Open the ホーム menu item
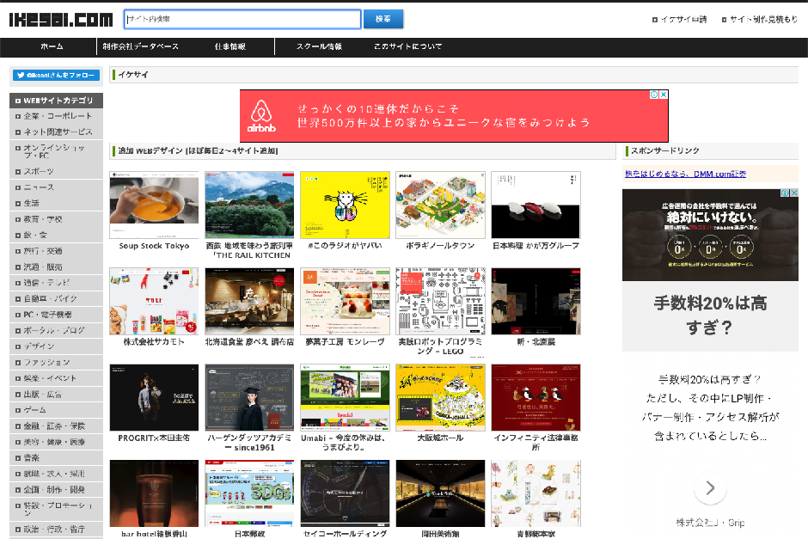The height and width of the screenshot is (539, 808). [52, 46]
